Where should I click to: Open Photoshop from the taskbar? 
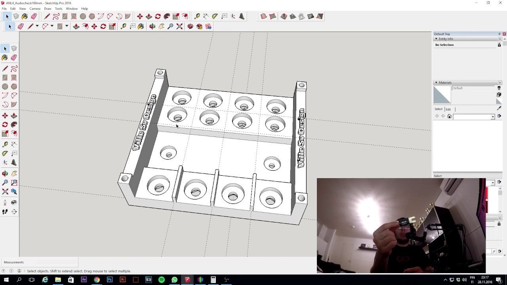(x=110, y=280)
